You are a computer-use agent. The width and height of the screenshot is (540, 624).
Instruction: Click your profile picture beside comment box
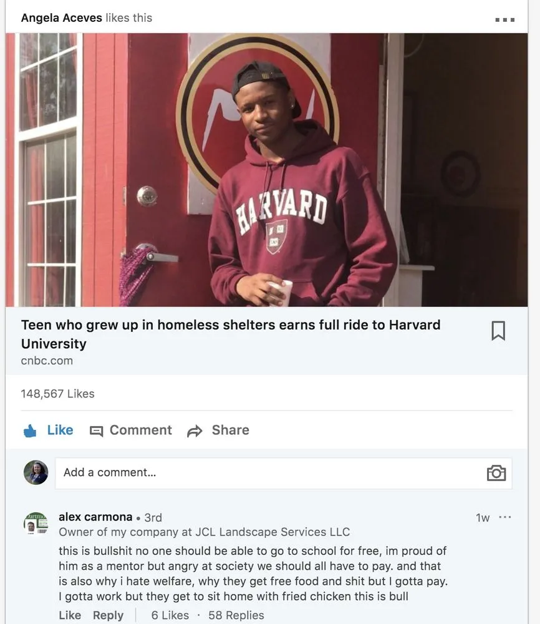[x=36, y=472]
